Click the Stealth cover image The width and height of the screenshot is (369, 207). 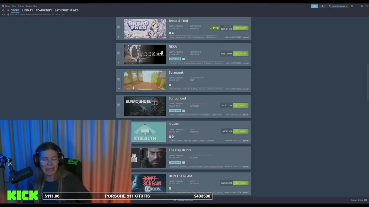149,132
